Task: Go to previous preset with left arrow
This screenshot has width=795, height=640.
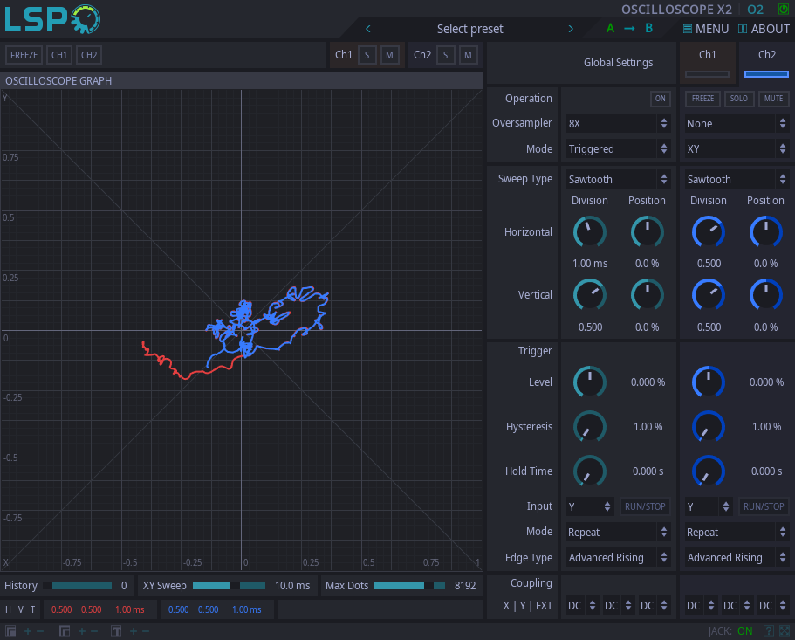Action: [x=368, y=29]
